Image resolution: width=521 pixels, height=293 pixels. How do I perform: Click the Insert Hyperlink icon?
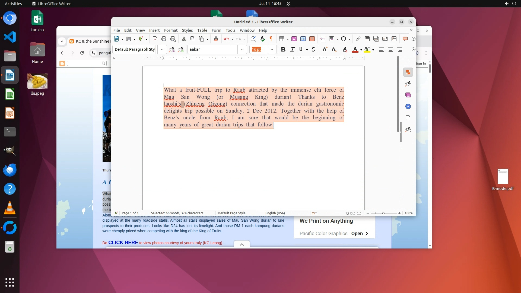358,39
